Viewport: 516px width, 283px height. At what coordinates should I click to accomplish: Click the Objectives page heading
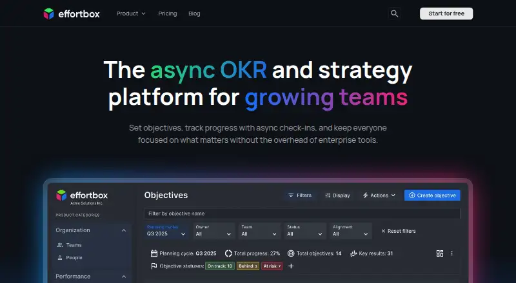tap(166, 195)
